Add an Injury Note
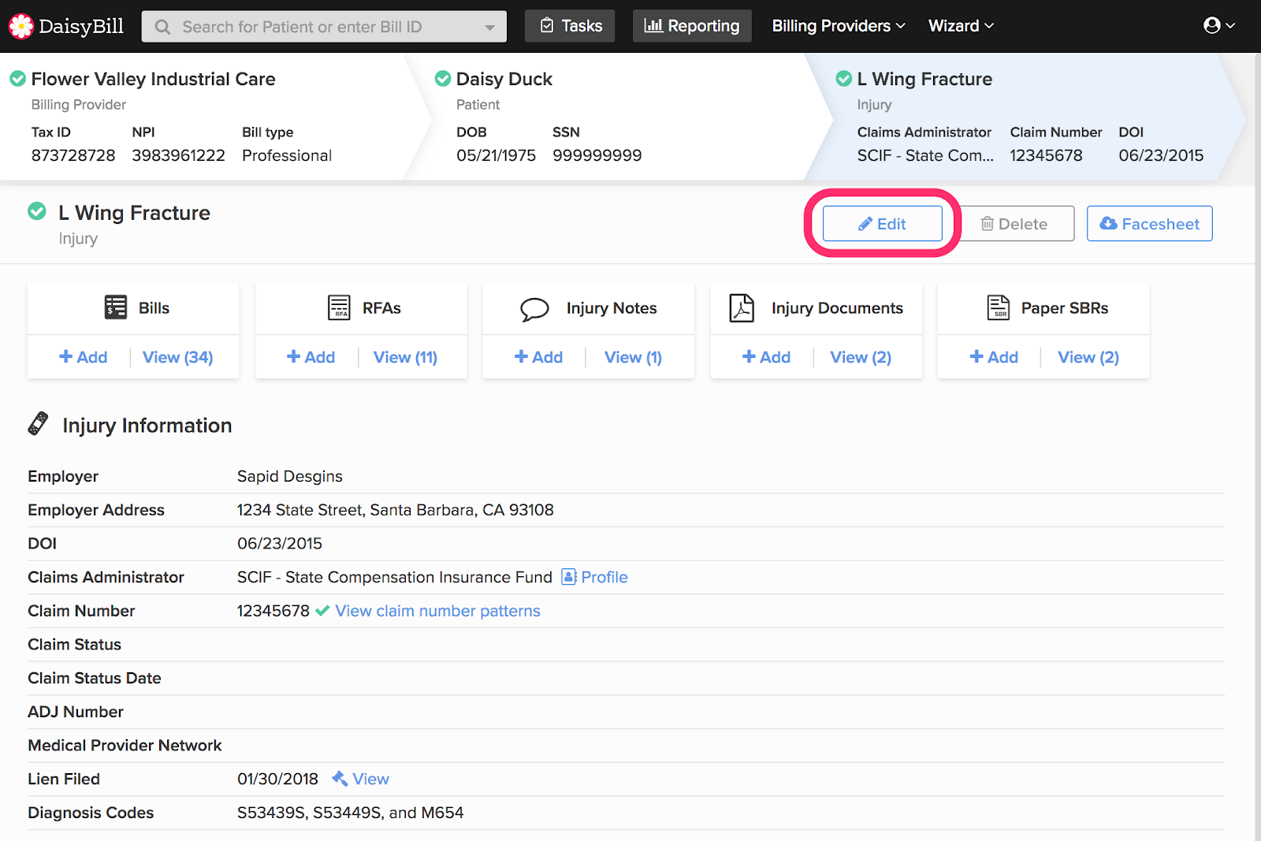This screenshot has height=841, width=1261. [x=538, y=357]
